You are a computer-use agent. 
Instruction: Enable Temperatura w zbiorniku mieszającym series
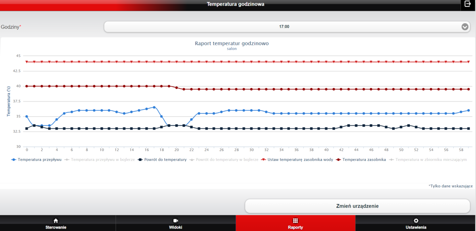coord(431,160)
